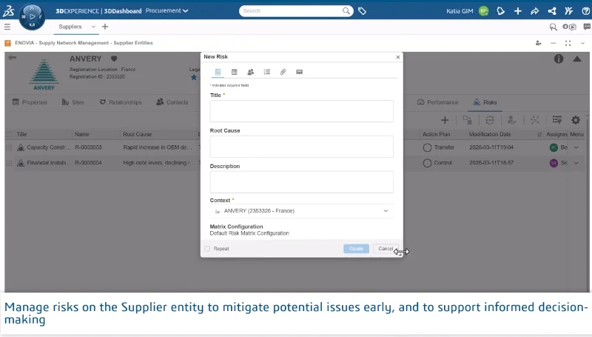Open the Properties tab
The image size is (592, 337).
pos(30,102)
